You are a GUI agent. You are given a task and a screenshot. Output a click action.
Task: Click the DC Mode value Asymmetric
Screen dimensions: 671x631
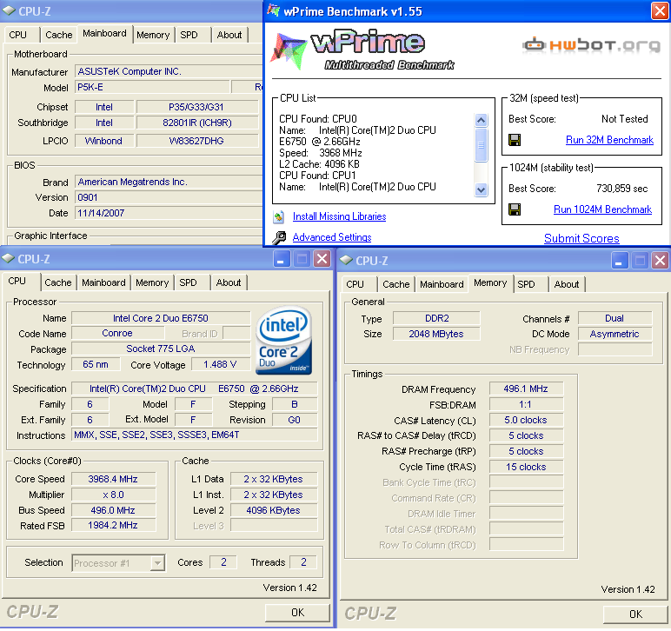click(615, 334)
